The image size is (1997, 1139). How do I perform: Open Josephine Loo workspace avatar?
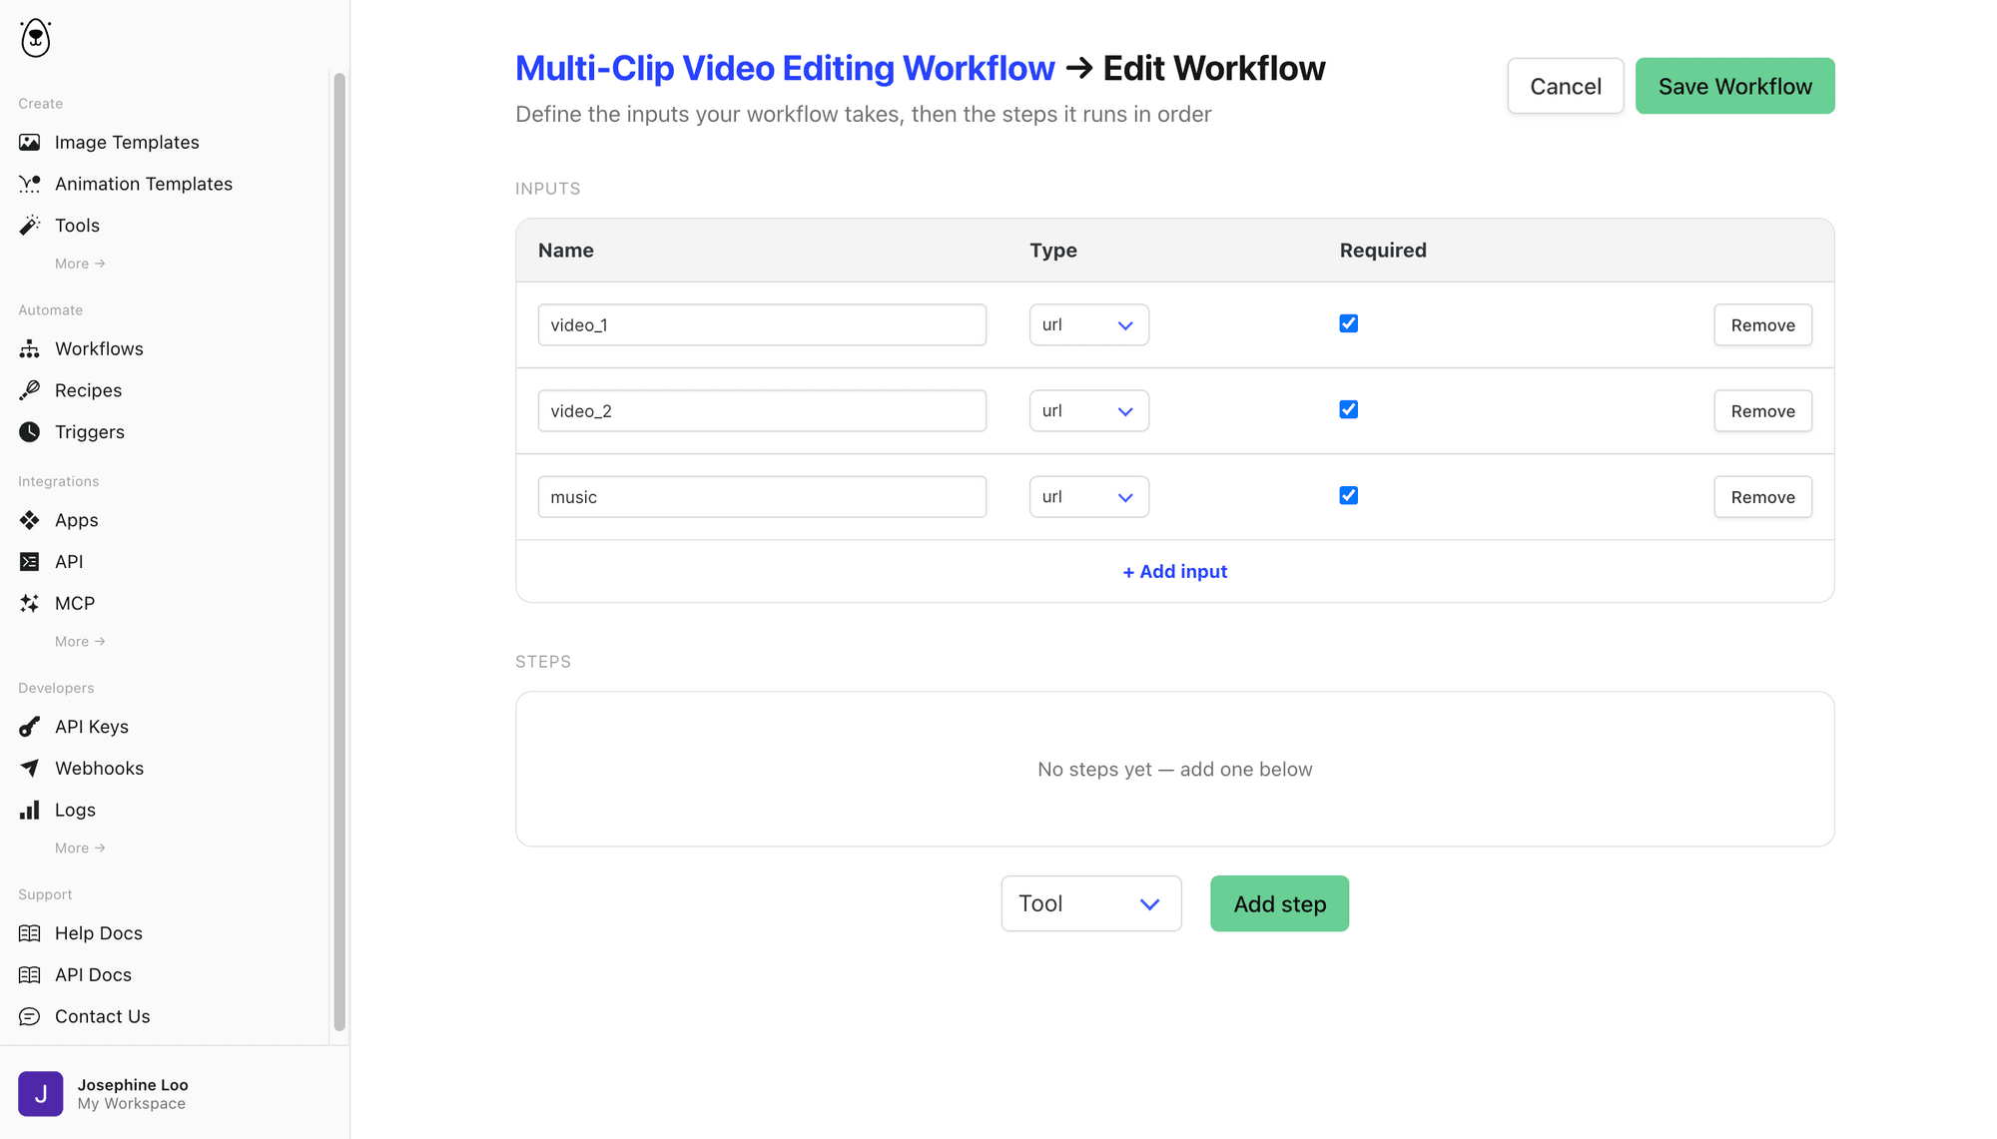[x=41, y=1094]
